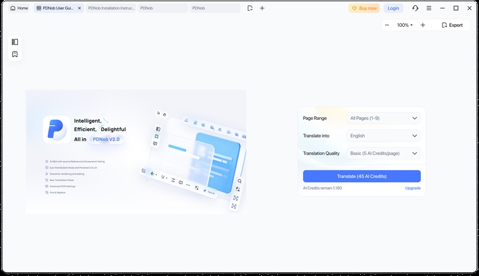The image size is (479, 276).
Task: Open the Home tab
Action: pos(19,8)
